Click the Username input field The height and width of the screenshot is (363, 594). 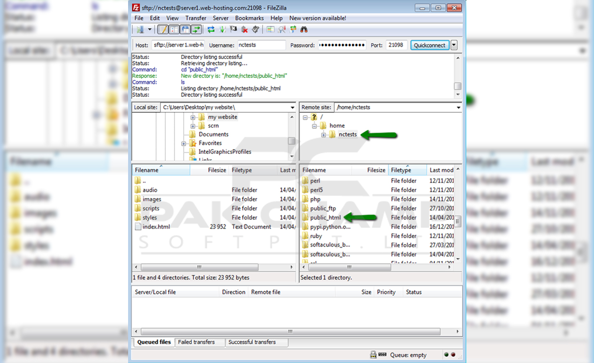[262, 45]
